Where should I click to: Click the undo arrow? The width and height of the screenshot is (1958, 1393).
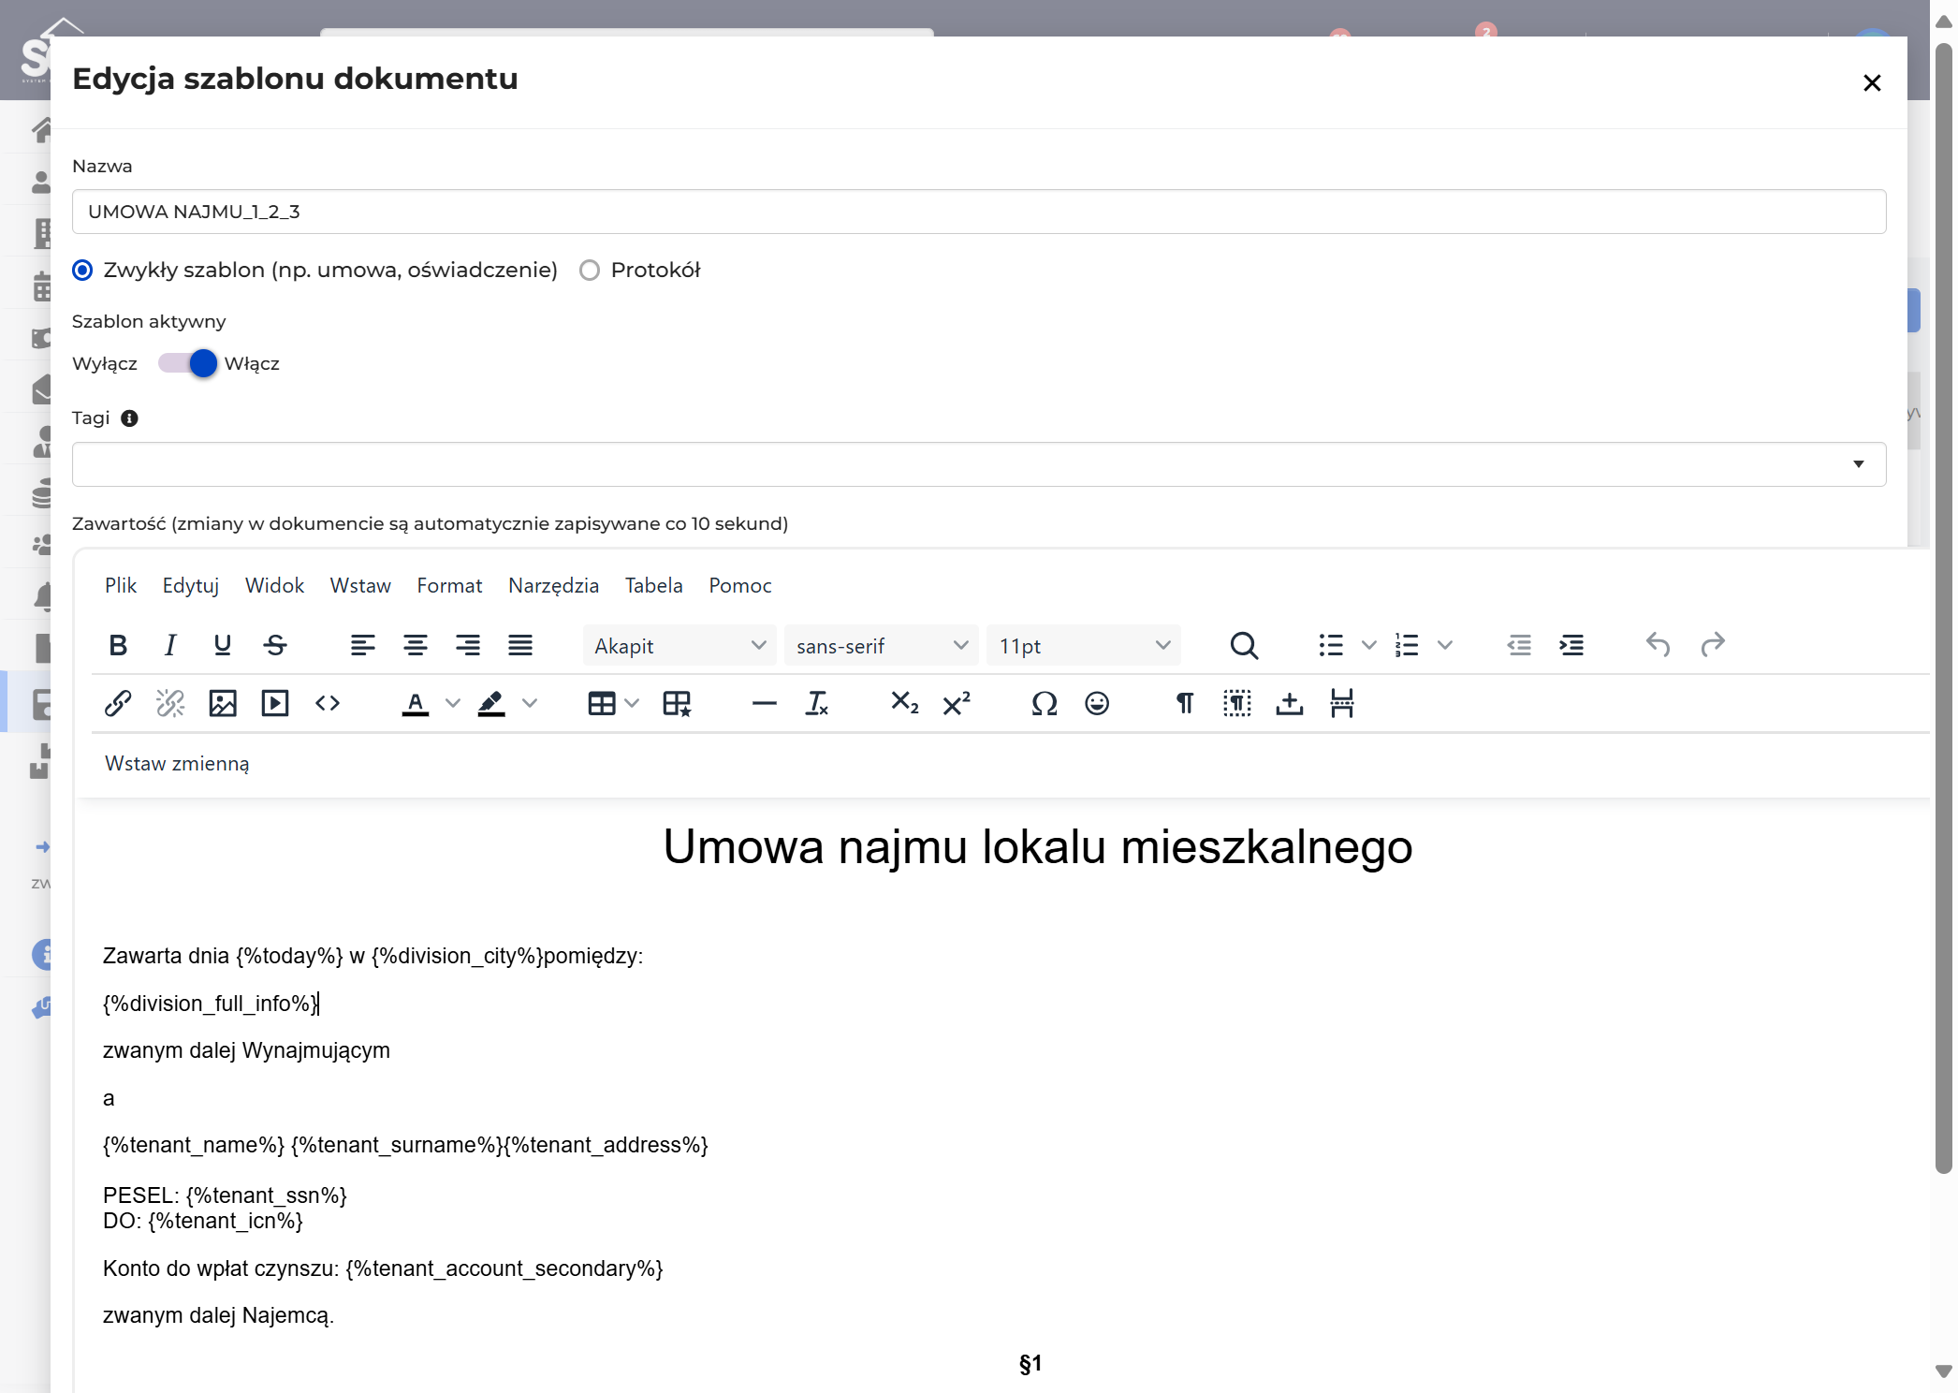(x=1658, y=645)
